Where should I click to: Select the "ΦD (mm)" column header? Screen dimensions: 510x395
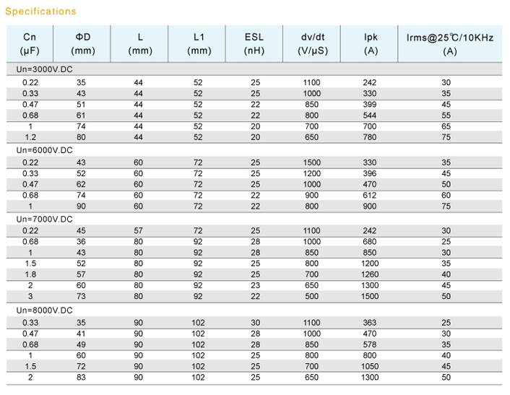coord(82,43)
